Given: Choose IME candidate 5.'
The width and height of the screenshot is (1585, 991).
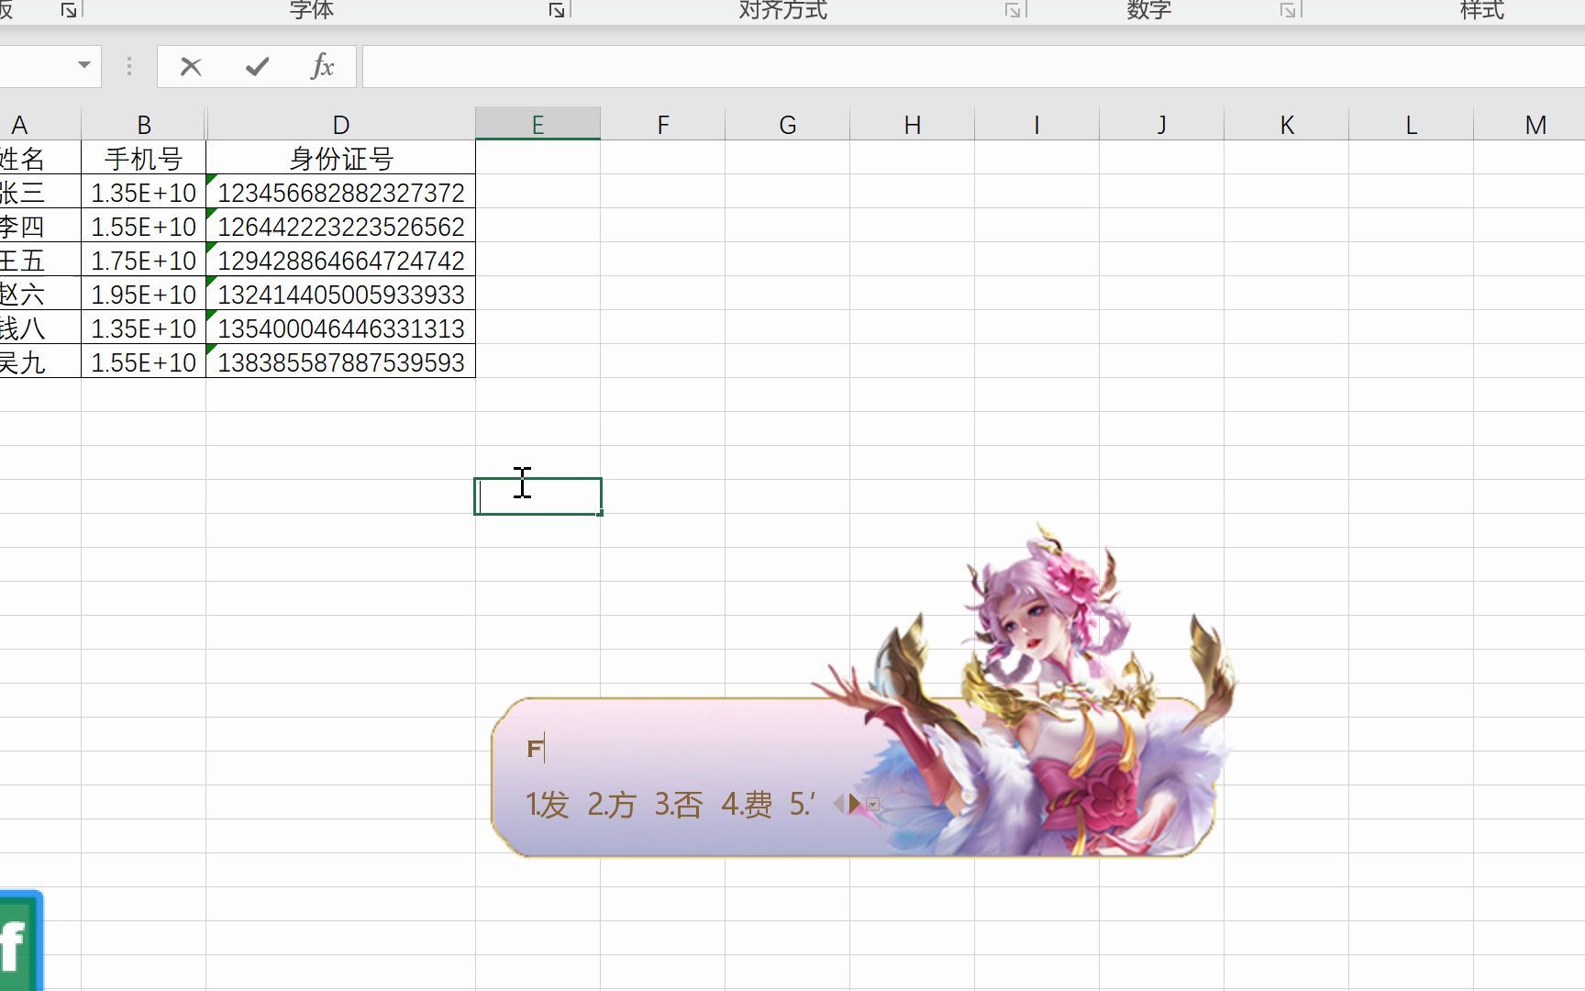Looking at the screenshot, I should pos(803,805).
